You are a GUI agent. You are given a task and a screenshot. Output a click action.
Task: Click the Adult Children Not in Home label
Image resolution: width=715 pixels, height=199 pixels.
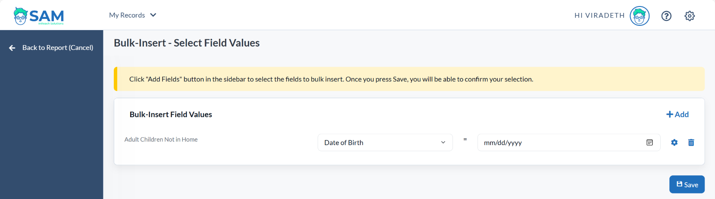click(x=161, y=140)
